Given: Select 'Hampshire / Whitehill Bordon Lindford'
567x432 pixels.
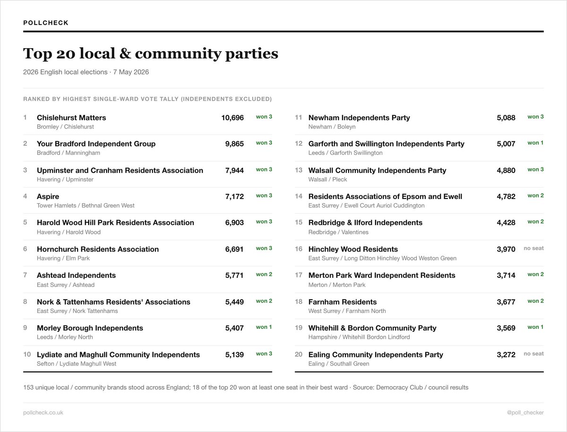Looking at the screenshot, I should tap(359, 337).
